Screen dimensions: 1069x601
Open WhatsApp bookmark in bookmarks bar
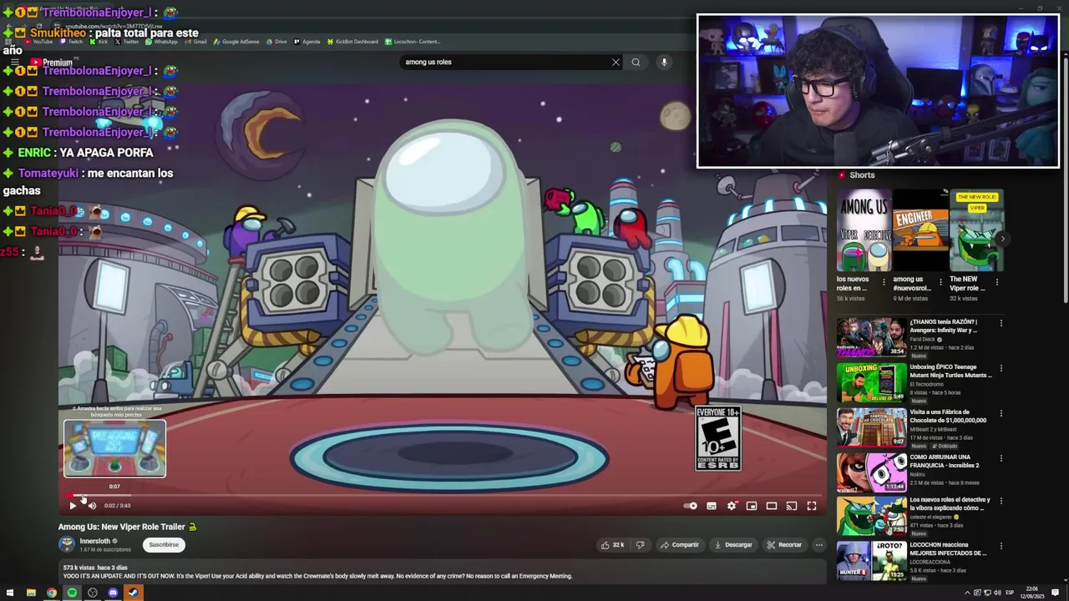[162, 42]
